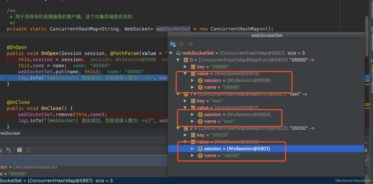Image resolution: width=373 pixels, height=184 pixels.
Task: Click the stack icon of key "08986"
Action: tap(193, 67)
